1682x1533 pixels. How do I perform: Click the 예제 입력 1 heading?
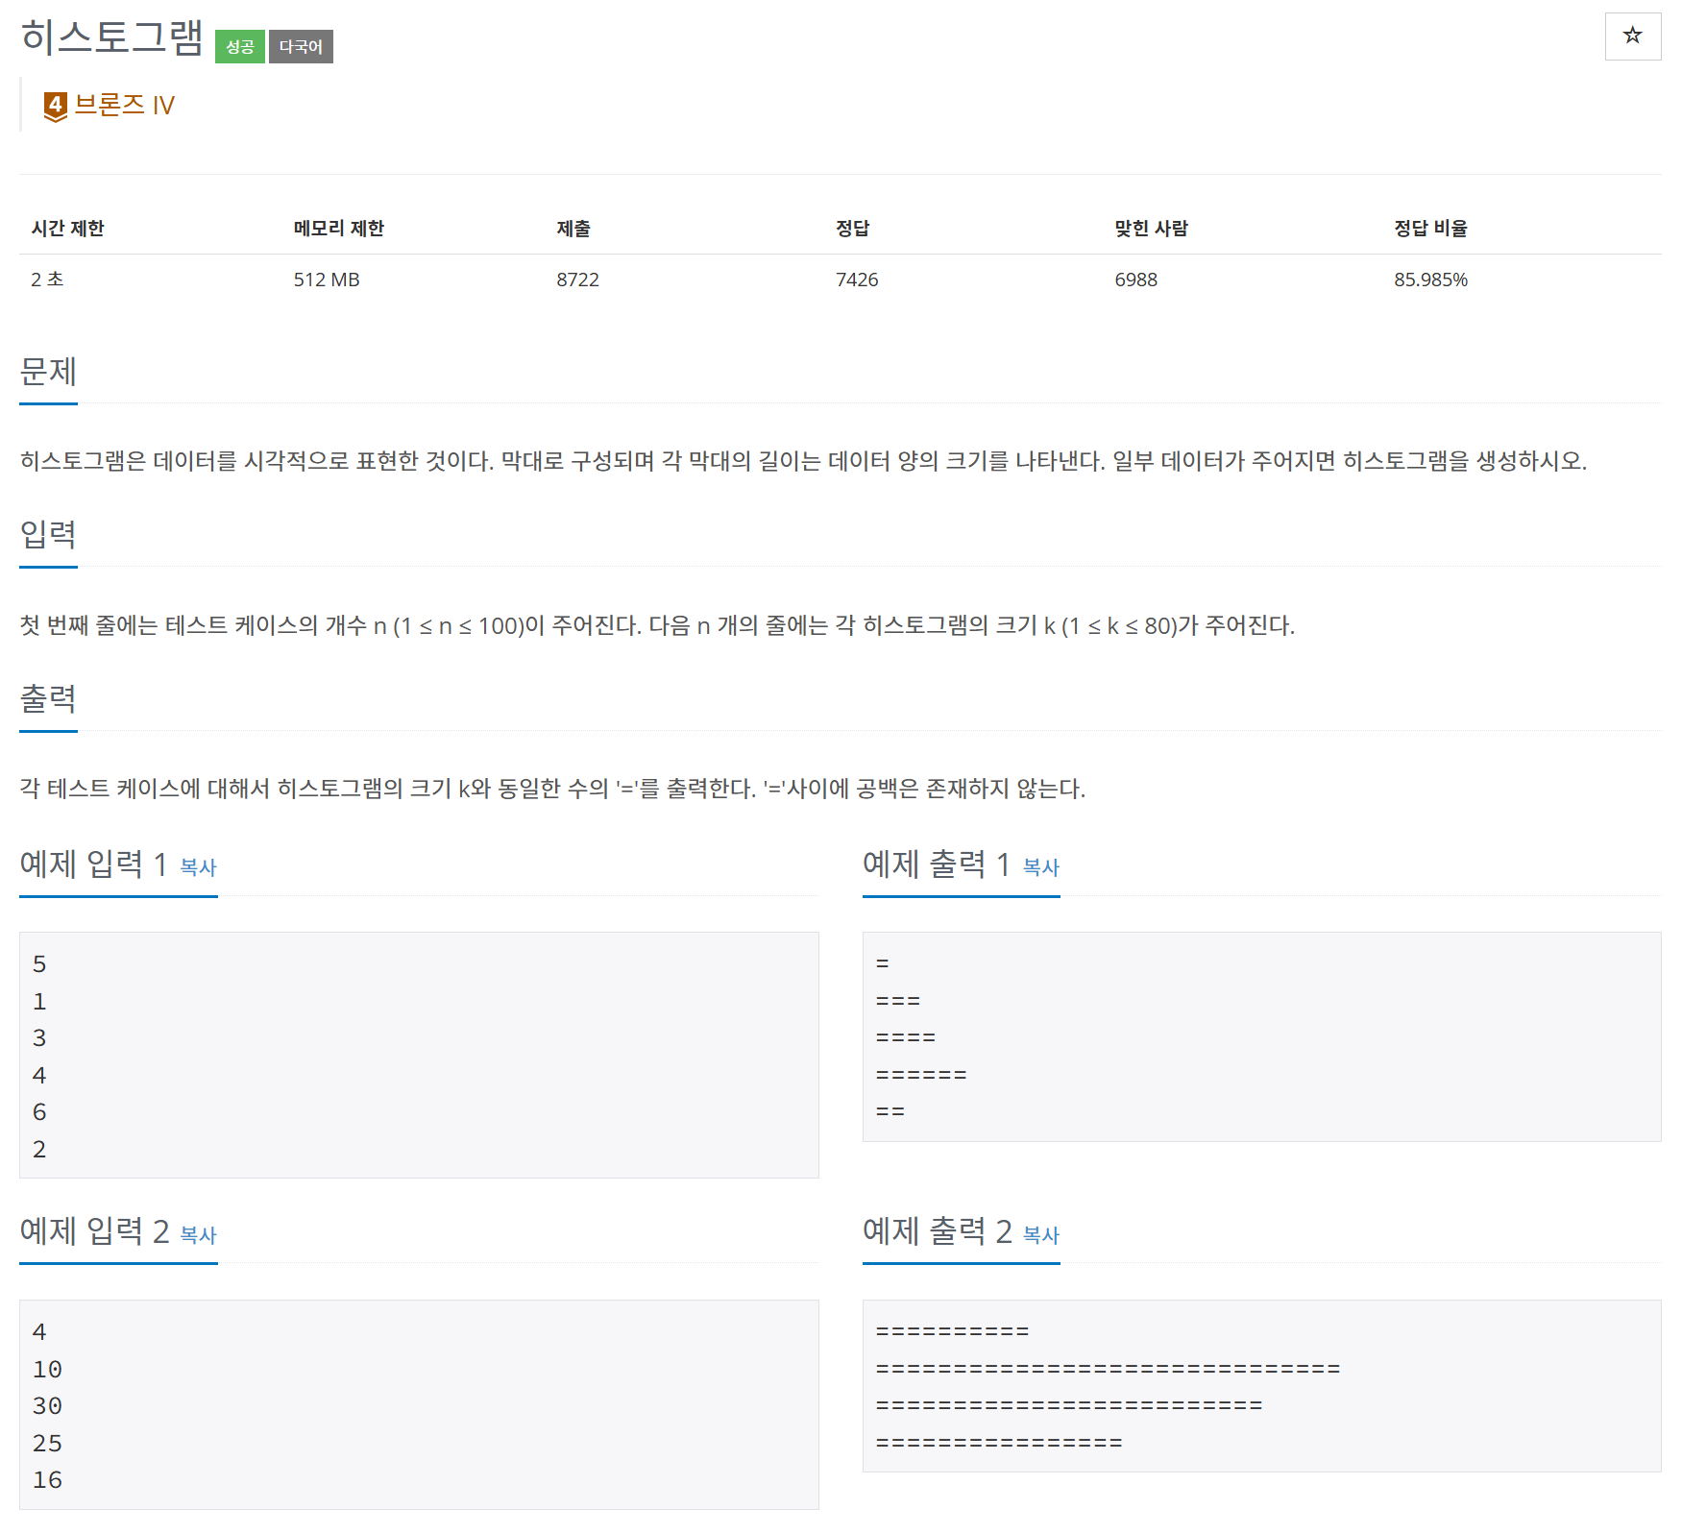94,864
